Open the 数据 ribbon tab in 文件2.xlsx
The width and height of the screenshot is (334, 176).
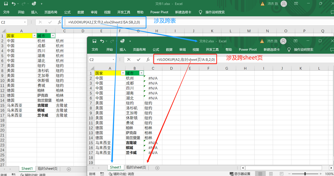pos(169,50)
